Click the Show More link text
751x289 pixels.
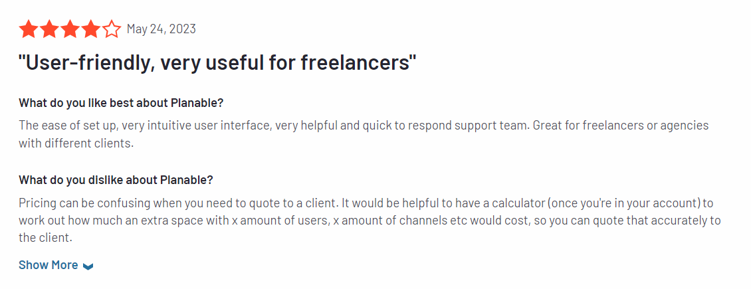pos(49,265)
